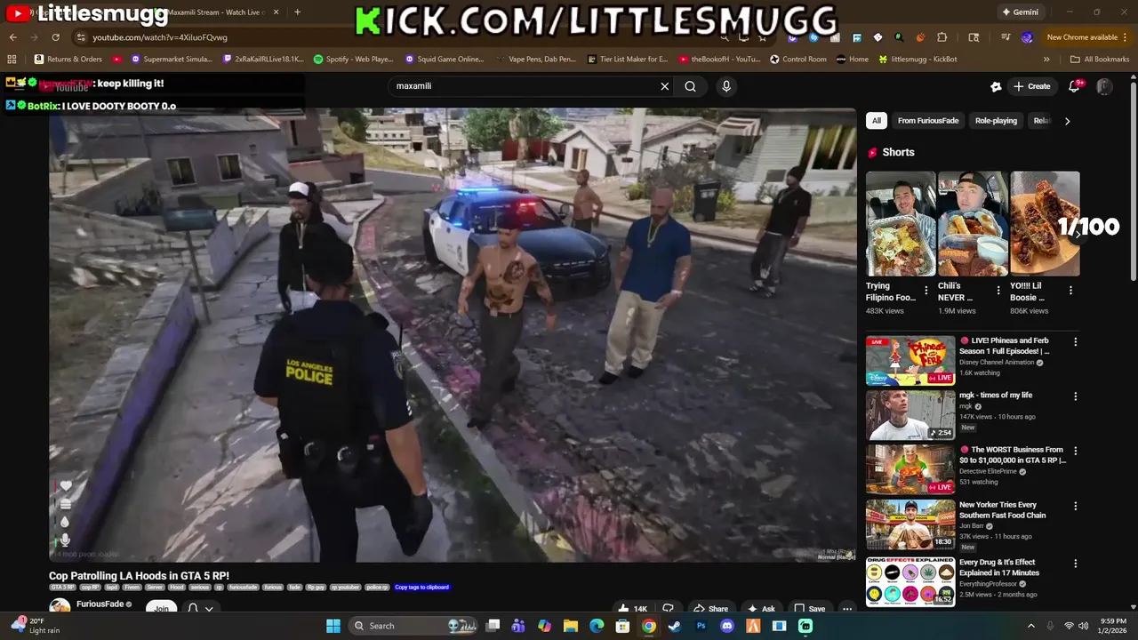Screen dimensions: 1138x640
Task: Open Discord from the taskbar
Action: [x=727, y=626]
